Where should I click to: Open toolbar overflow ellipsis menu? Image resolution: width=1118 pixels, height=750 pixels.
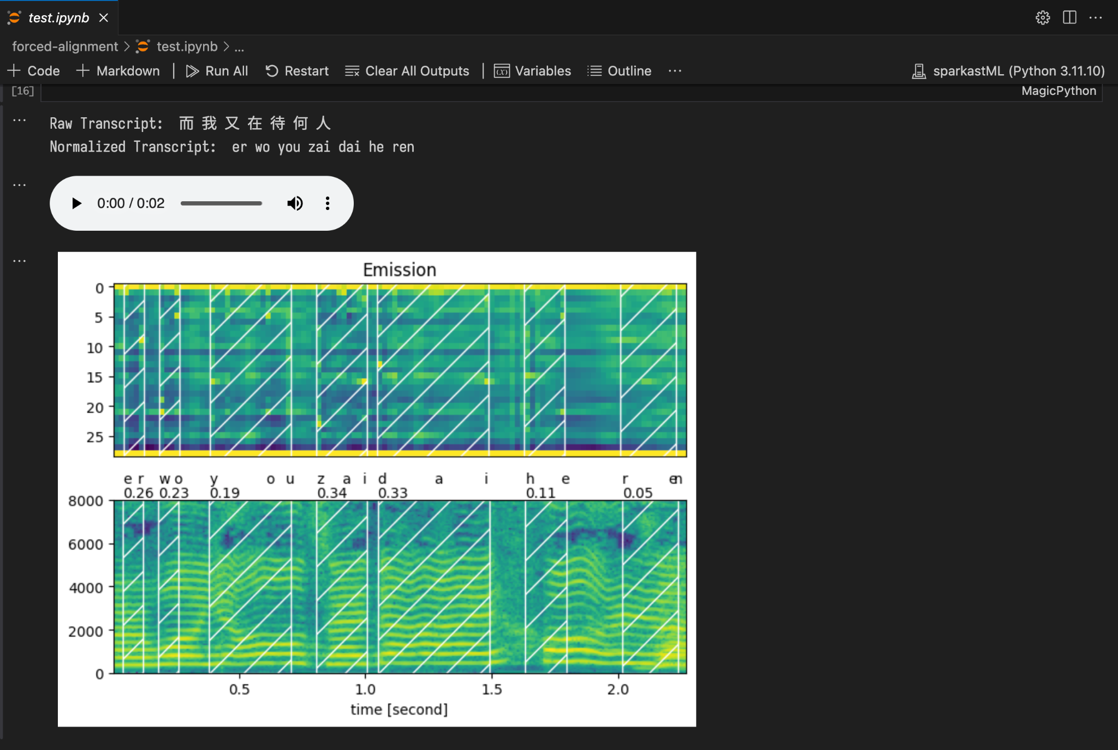675,71
